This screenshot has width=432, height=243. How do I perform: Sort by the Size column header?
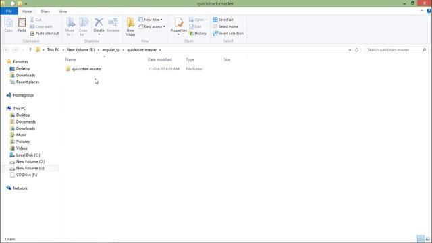tap(227, 60)
